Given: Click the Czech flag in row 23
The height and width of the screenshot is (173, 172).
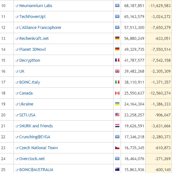Looking at the screenshot, I should [117, 148].
